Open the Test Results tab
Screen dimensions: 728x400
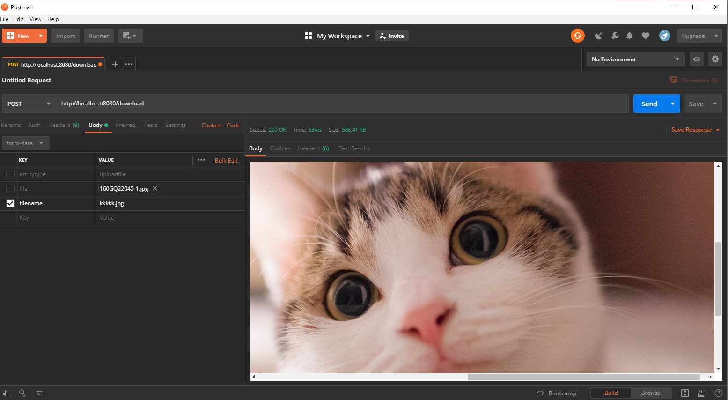354,148
